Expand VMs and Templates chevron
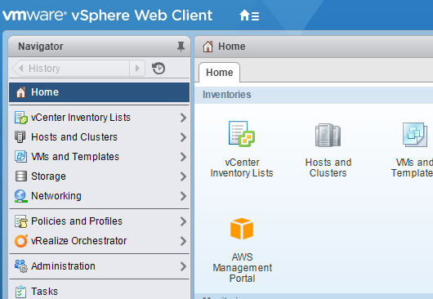The height and width of the screenshot is (299, 433). (183, 157)
